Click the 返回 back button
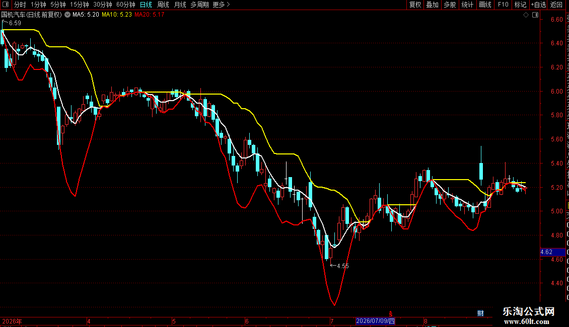This screenshot has width=569, height=327. (x=556, y=5)
